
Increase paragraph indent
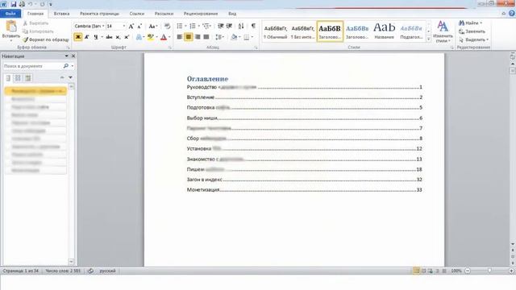(229, 26)
